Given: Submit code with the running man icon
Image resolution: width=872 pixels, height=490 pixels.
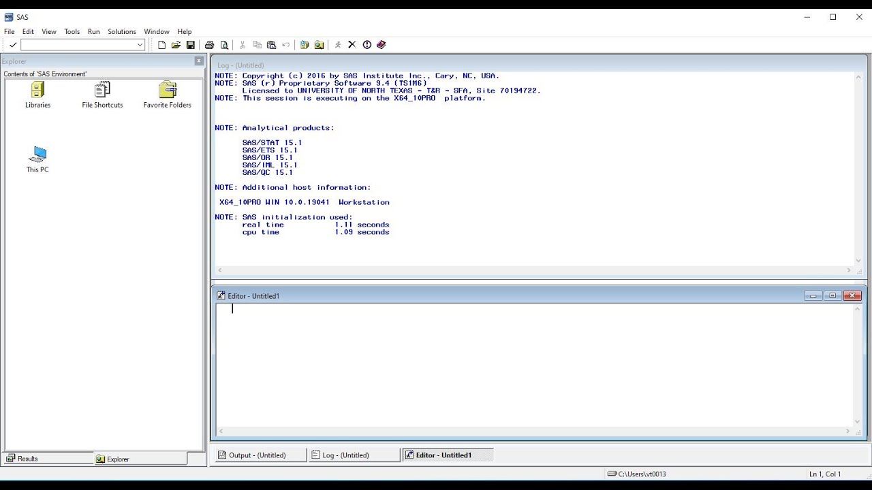Looking at the screenshot, I should point(337,45).
